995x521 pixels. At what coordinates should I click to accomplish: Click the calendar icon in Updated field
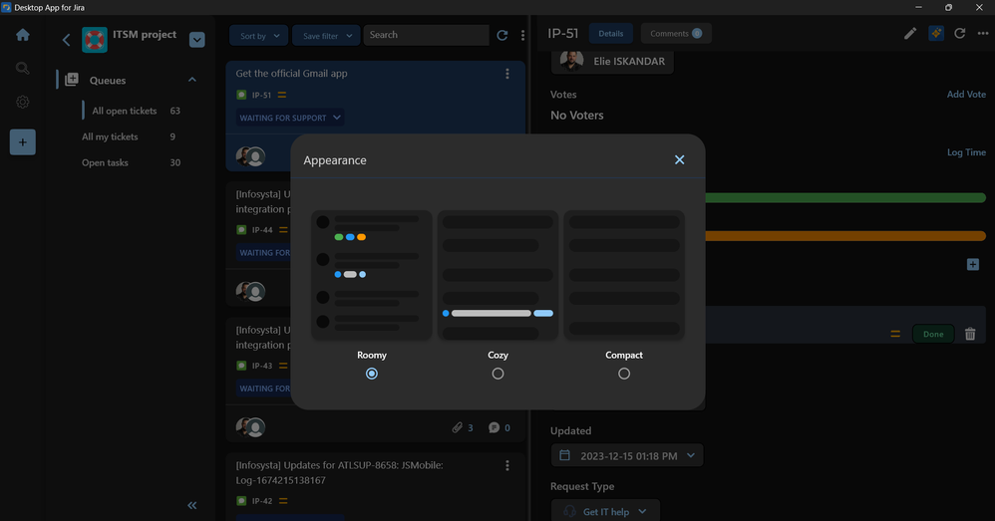564,455
